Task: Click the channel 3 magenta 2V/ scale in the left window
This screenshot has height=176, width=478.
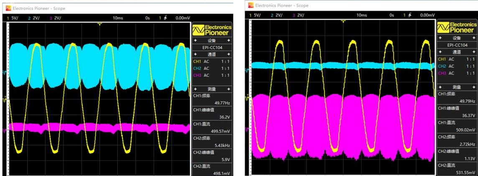Action: pos(56,18)
